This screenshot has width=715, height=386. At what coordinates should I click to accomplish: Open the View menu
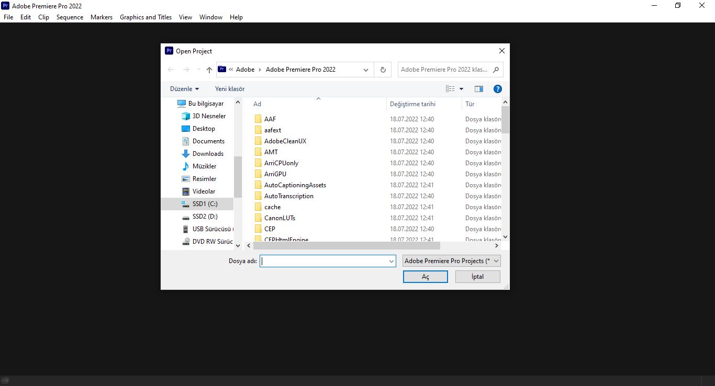coord(186,17)
